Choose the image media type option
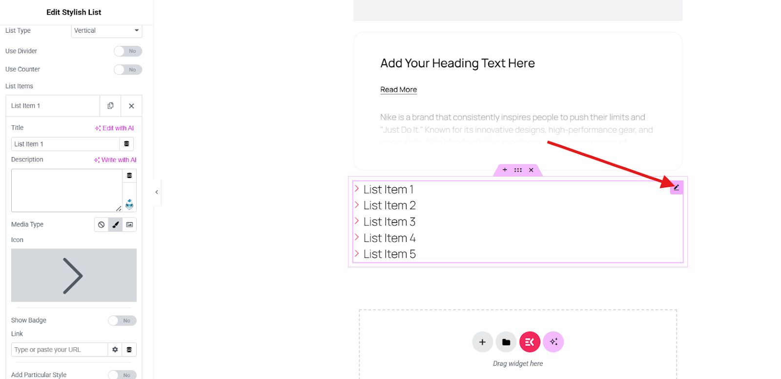This screenshot has width=781, height=379. tap(129, 225)
